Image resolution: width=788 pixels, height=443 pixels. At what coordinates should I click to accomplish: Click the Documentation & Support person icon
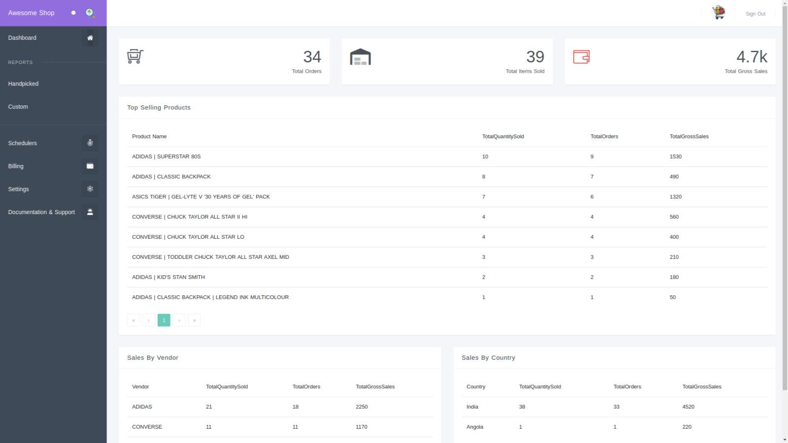coord(90,212)
